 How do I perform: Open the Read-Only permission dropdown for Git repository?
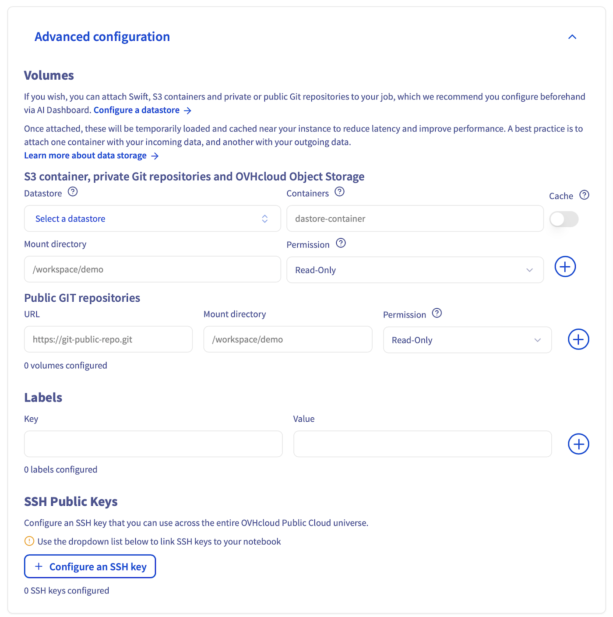click(x=467, y=340)
